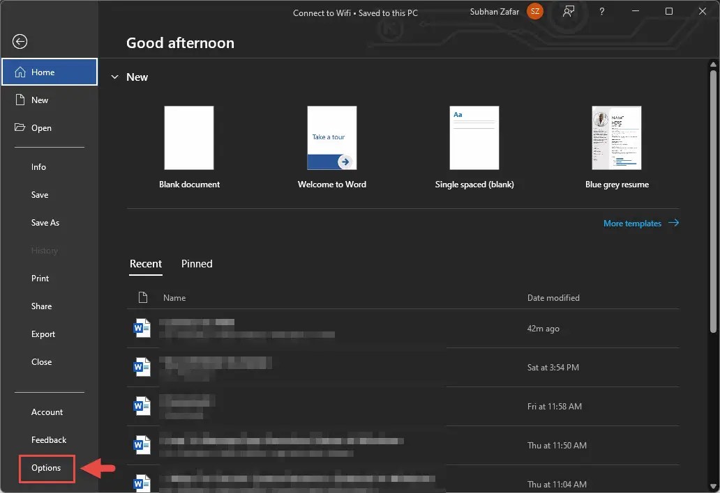Switch to the Pinned tab

196,264
